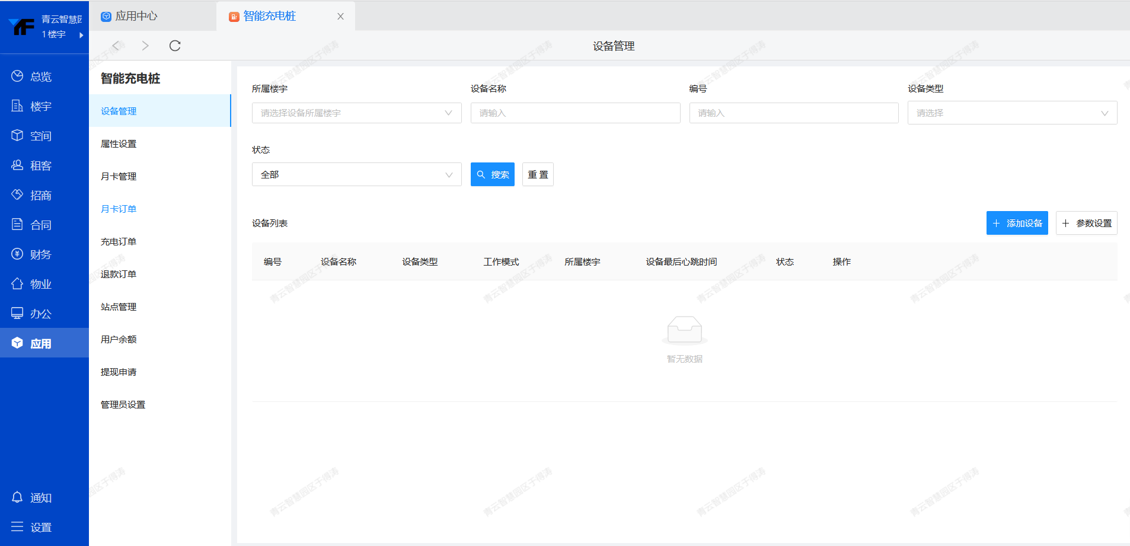Image resolution: width=1130 pixels, height=546 pixels.
Task: Click the 招商 tag icon
Action: point(17,195)
